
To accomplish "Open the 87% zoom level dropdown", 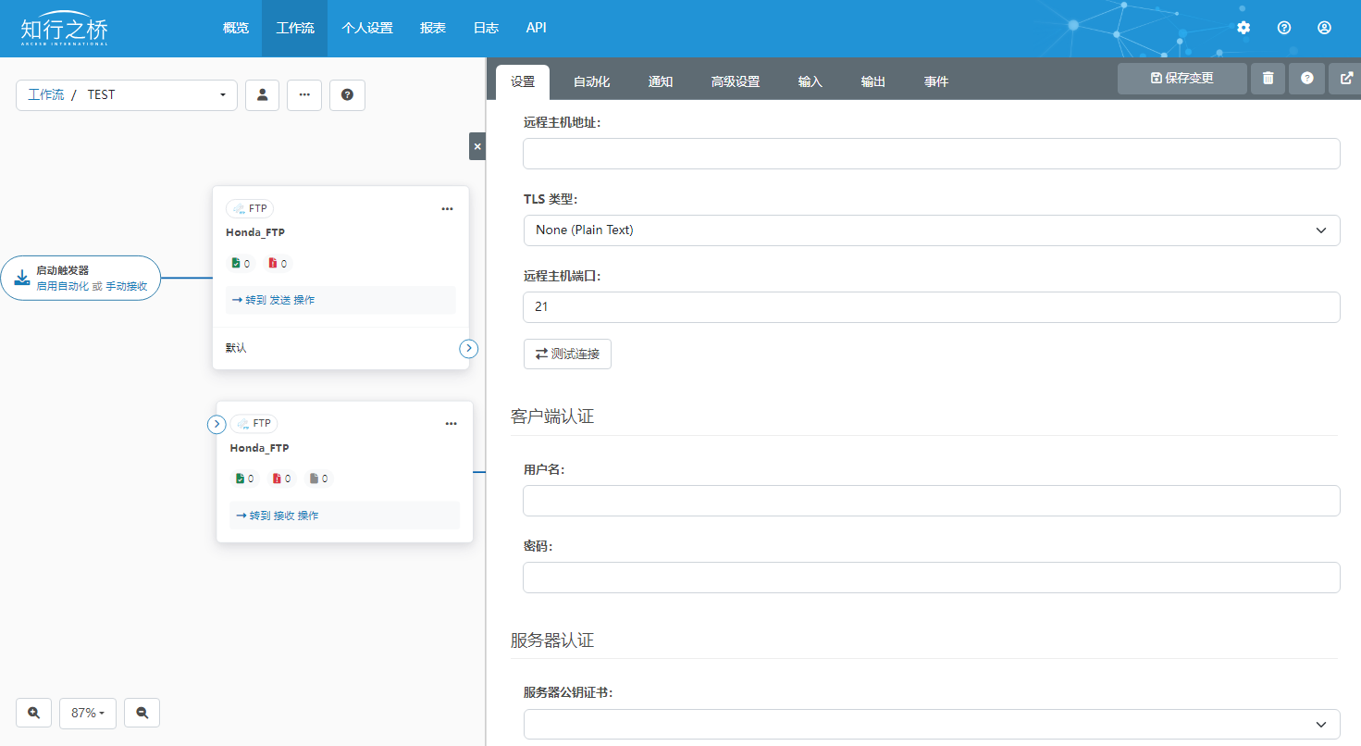I will tap(88, 713).
